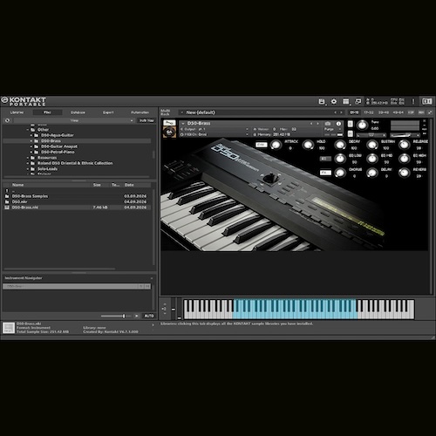Expand the D50-Aqua-Guitar folder
The height and width of the screenshot is (436, 436).
pyautogui.click(x=31, y=135)
